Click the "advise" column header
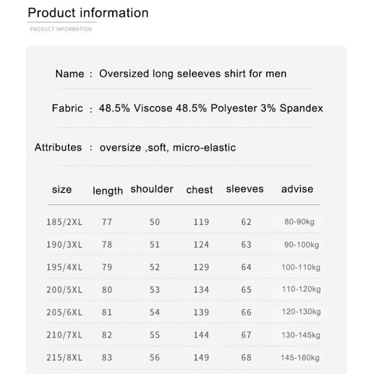The height and width of the screenshot is (374, 374). click(x=297, y=189)
